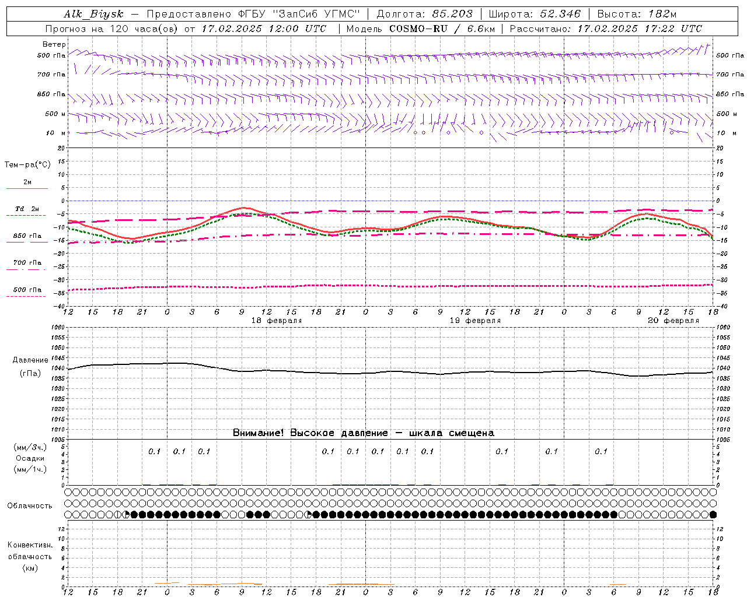The width and height of the screenshot is (747, 597).
Task: Select the 'Модель COSMO-RU / 6.6км' label
Action: [420, 29]
